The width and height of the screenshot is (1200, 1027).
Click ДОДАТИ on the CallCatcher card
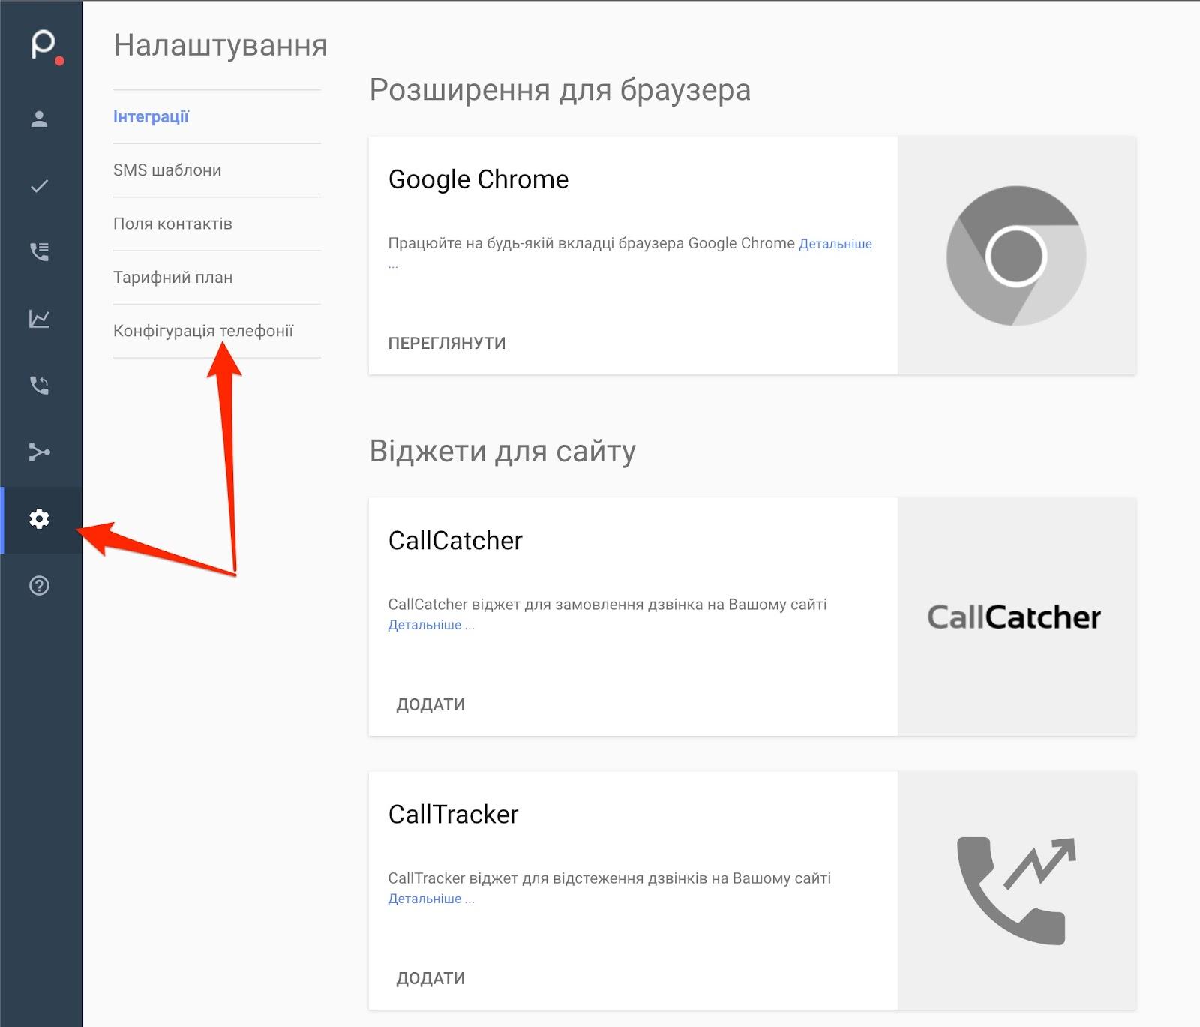[430, 704]
